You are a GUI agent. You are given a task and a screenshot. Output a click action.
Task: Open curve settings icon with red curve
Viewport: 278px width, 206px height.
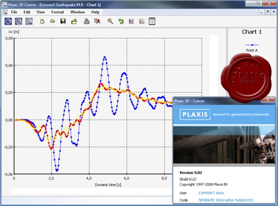pyautogui.click(x=142, y=21)
